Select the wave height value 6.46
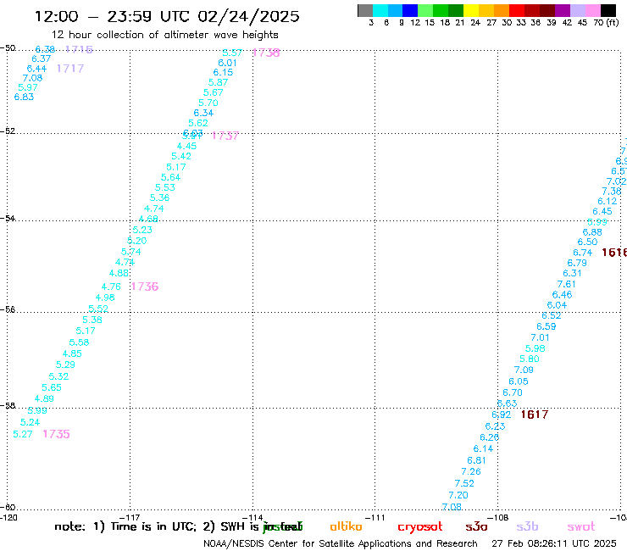 (x=563, y=295)
